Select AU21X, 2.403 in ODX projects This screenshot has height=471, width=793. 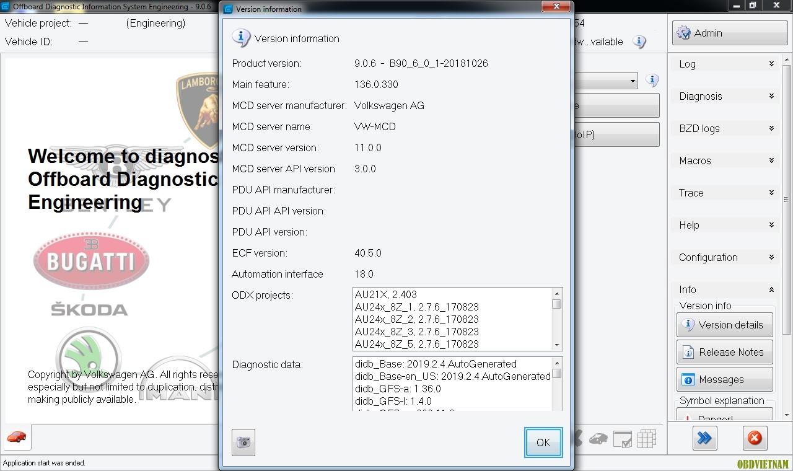385,294
